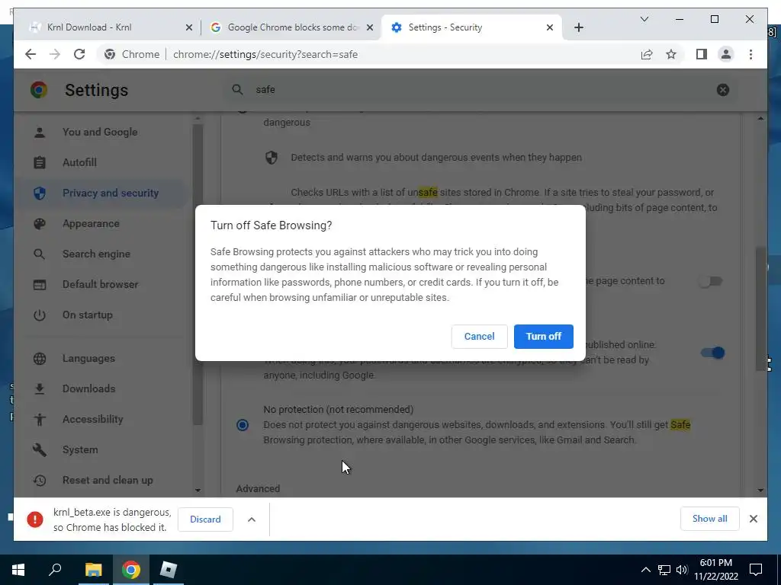Open the taskbar clock and date
Image resolution: width=781 pixels, height=585 pixels.
point(715,570)
